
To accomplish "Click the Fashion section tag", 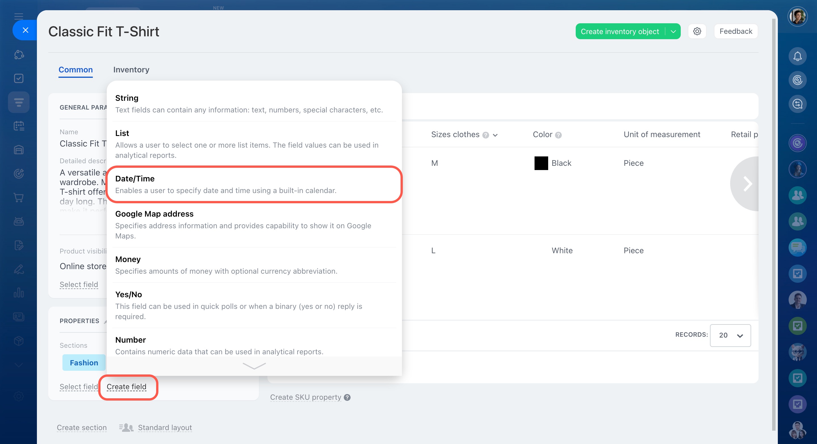I will (x=84, y=363).
